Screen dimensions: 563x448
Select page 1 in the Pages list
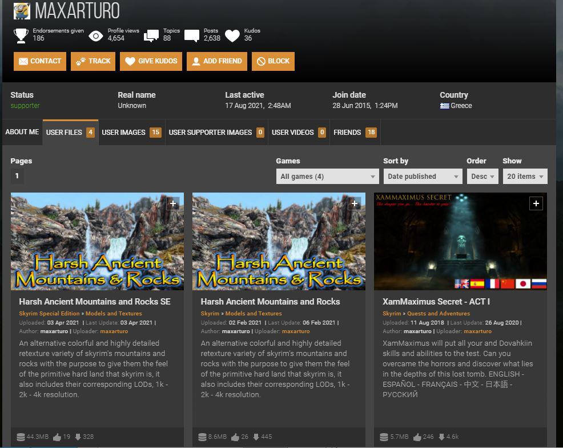point(17,176)
